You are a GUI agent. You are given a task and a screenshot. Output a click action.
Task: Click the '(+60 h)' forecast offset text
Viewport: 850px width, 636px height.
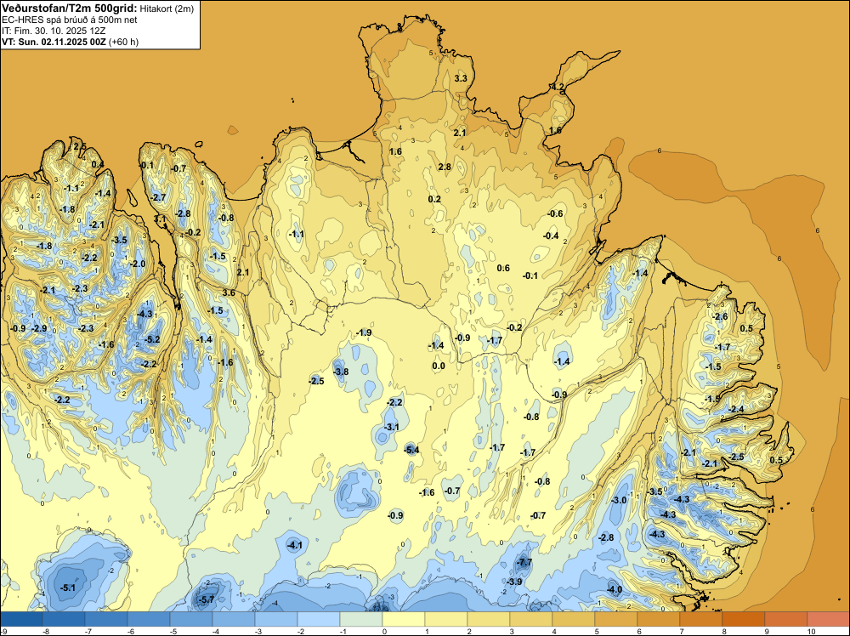[x=123, y=42]
